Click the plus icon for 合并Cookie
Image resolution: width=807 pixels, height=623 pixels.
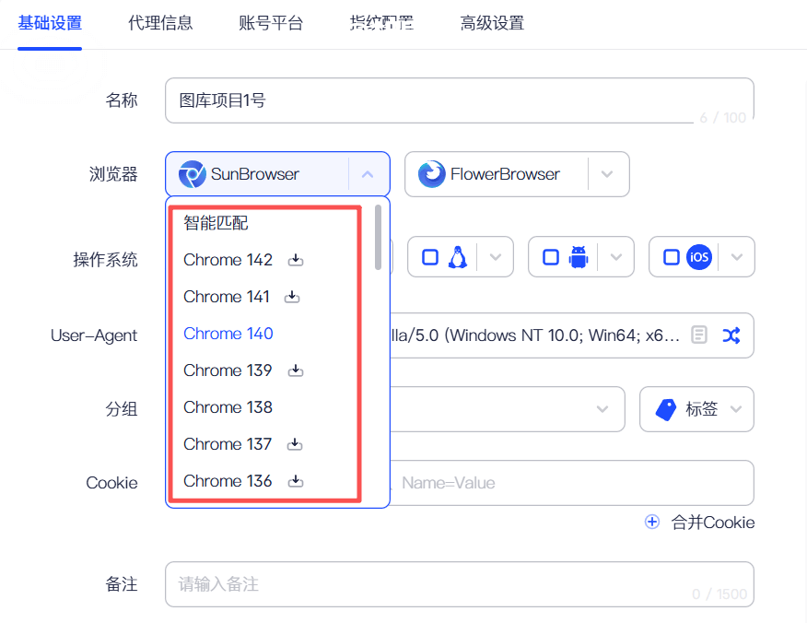click(x=652, y=522)
